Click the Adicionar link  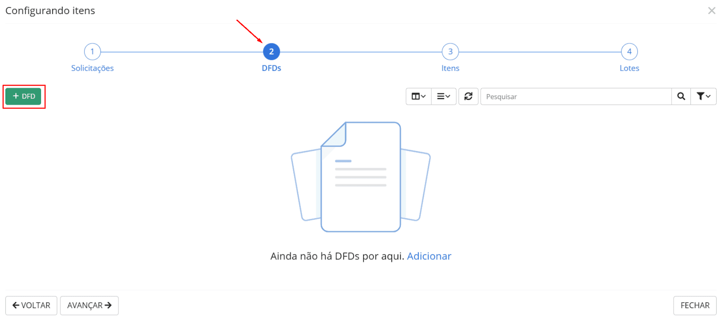[x=429, y=256]
